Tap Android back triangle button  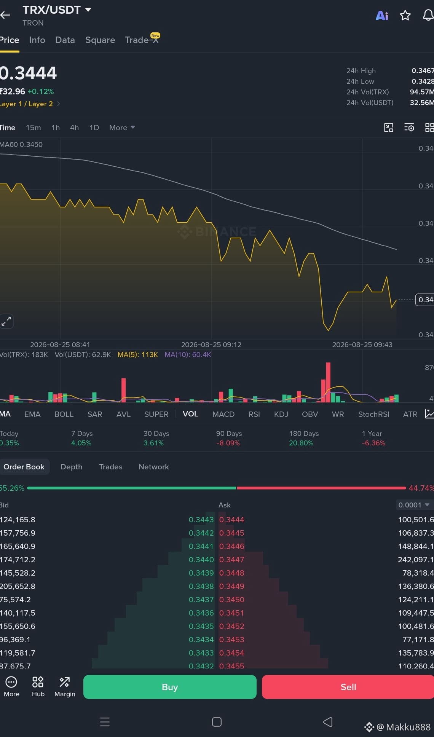(328, 722)
